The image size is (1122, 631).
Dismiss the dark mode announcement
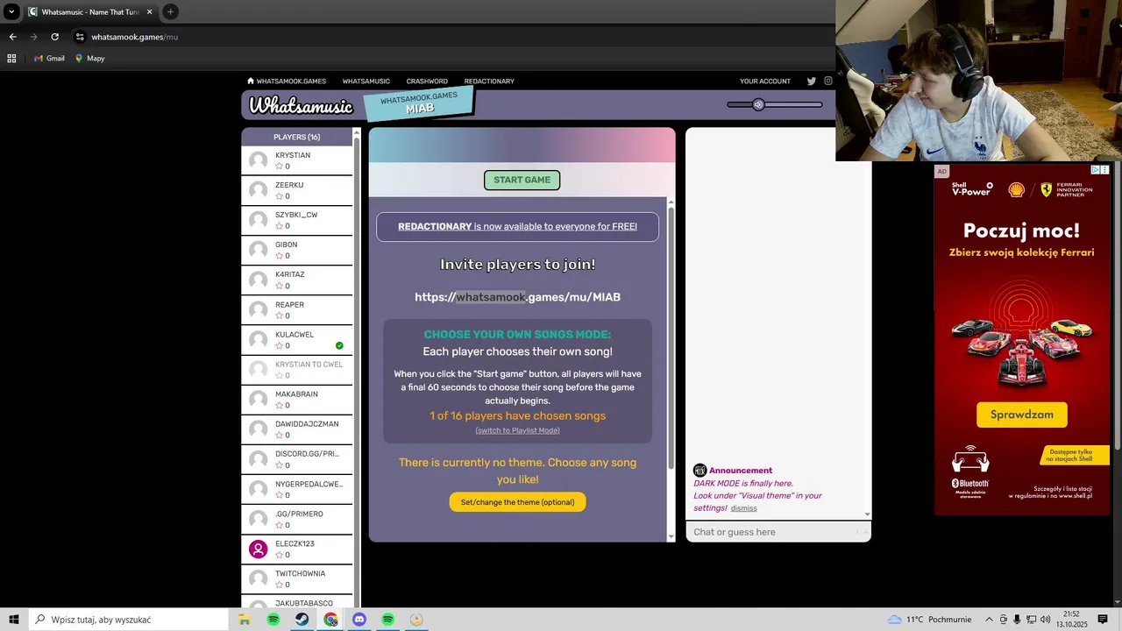[743, 508]
